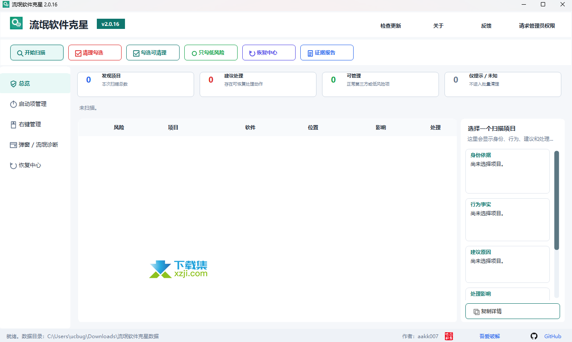
Task: Click title bar app icon
Action: (6, 4)
